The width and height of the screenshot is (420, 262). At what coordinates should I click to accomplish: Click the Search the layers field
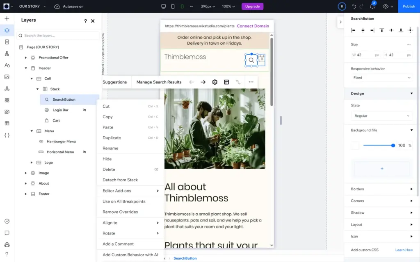coord(58,36)
